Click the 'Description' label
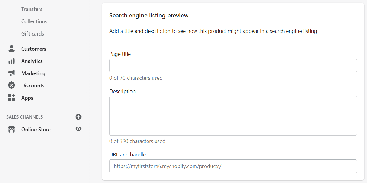The width and height of the screenshot is (367, 183). tap(122, 91)
